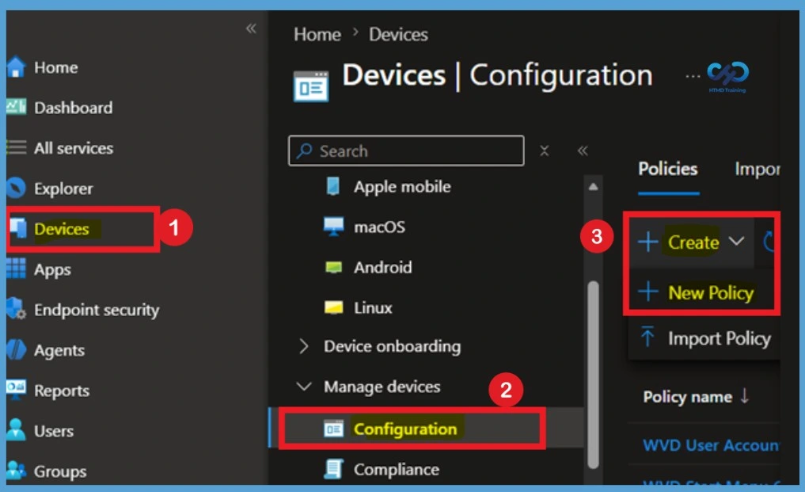This screenshot has height=492, width=805.
Task: Switch to the Import tab
Action: tap(758, 169)
